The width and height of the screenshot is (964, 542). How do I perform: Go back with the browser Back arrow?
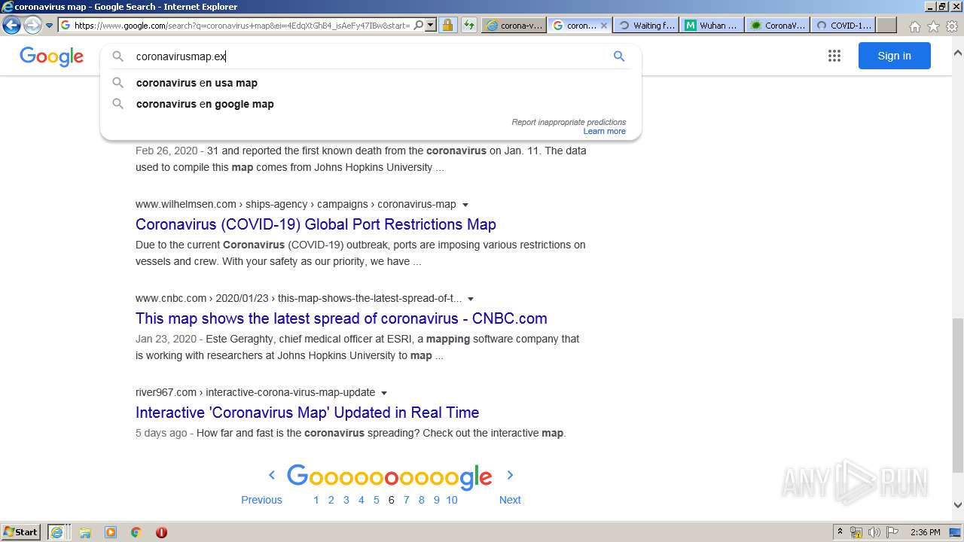click(x=11, y=25)
